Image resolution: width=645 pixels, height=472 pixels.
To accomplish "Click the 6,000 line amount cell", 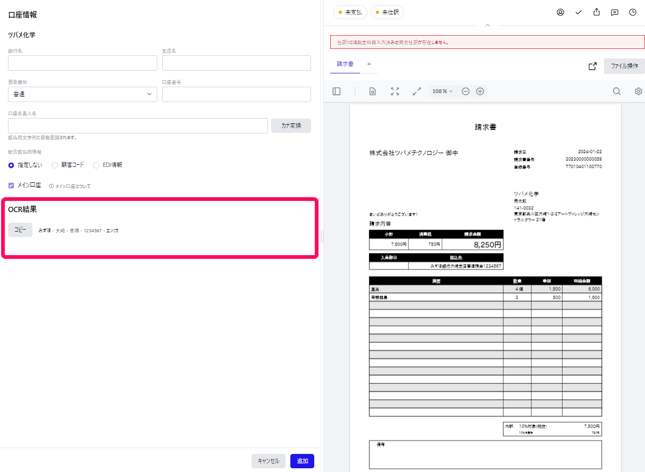I will (x=582, y=289).
